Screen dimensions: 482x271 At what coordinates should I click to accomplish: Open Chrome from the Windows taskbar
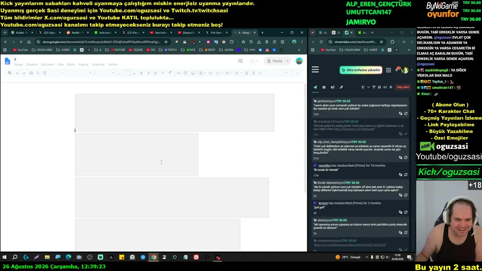154,257
